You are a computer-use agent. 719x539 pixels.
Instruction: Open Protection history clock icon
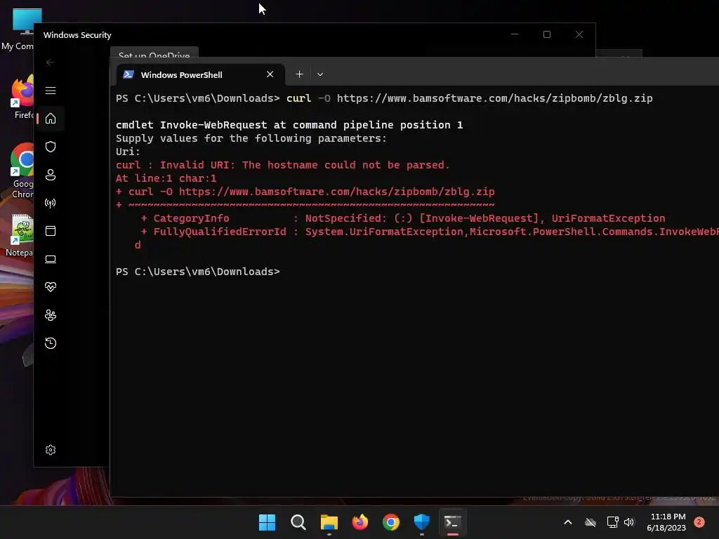coord(51,342)
